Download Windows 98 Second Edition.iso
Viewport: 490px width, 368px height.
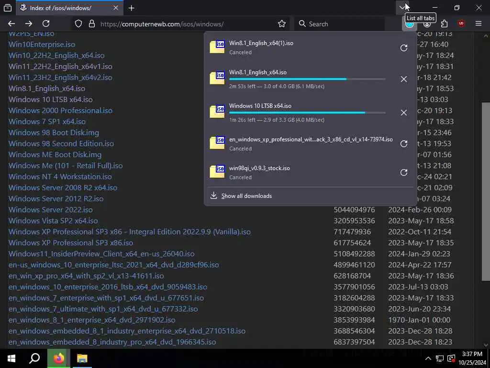[61, 144]
